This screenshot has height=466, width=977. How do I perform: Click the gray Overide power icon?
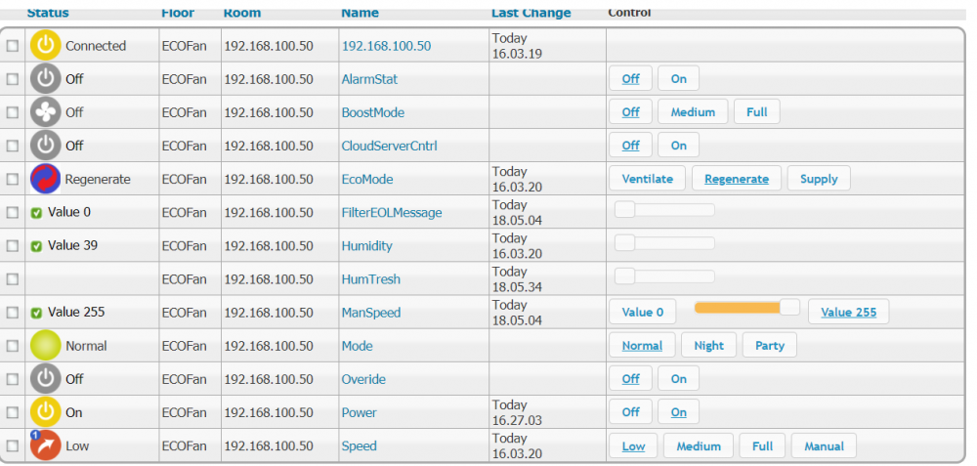pyautogui.click(x=45, y=379)
